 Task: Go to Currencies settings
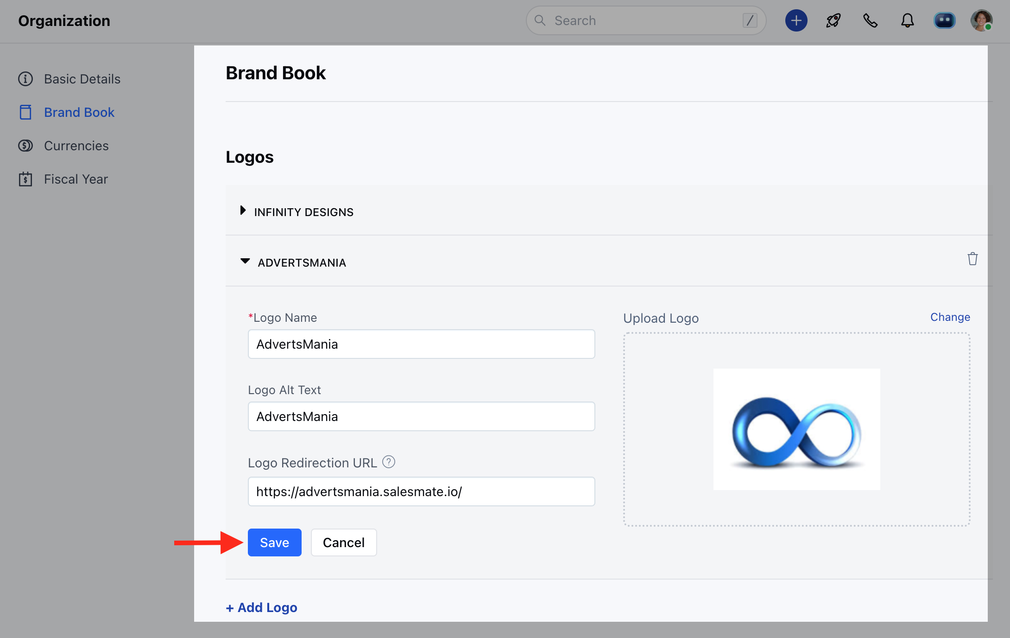click(76, 146)
